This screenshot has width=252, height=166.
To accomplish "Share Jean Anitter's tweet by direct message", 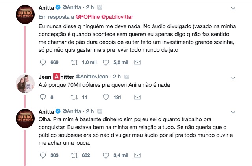I will (x=137, y=97).
